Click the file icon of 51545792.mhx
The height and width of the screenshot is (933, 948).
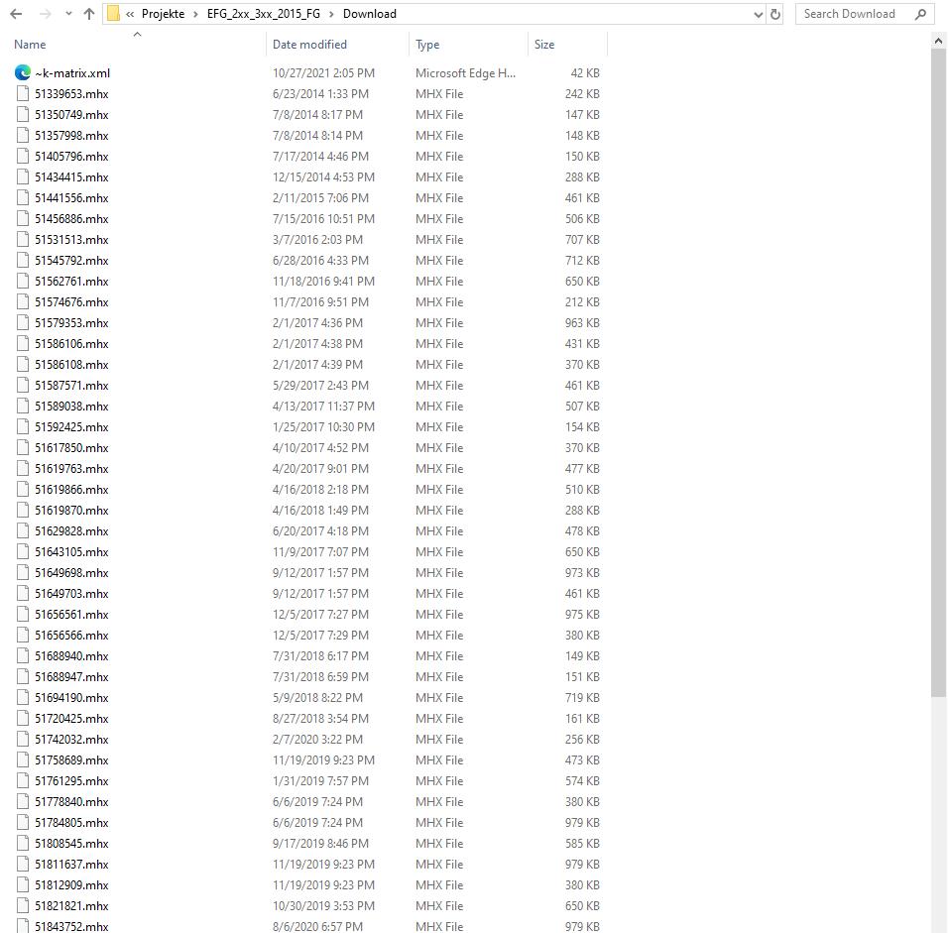(23, 260)
